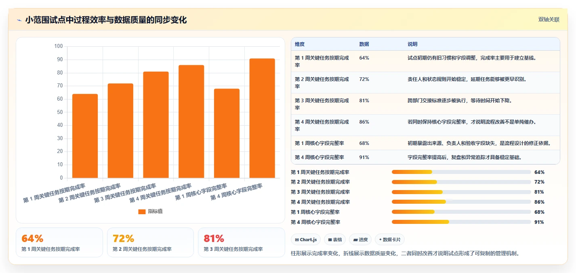Click the 72% bar in the chart

(x=120, y=130)
